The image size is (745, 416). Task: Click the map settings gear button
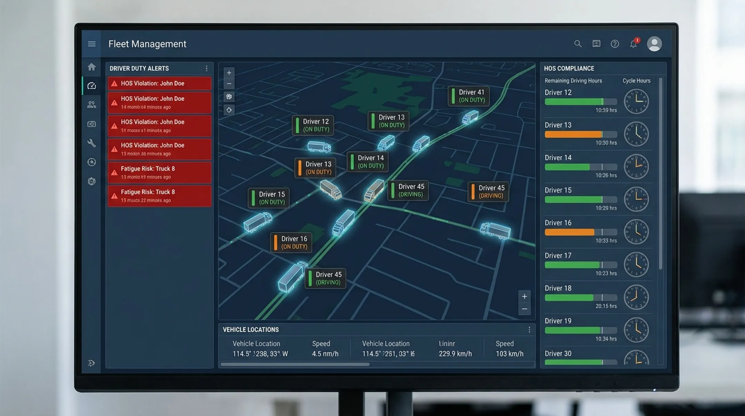[x=229, y=97]
